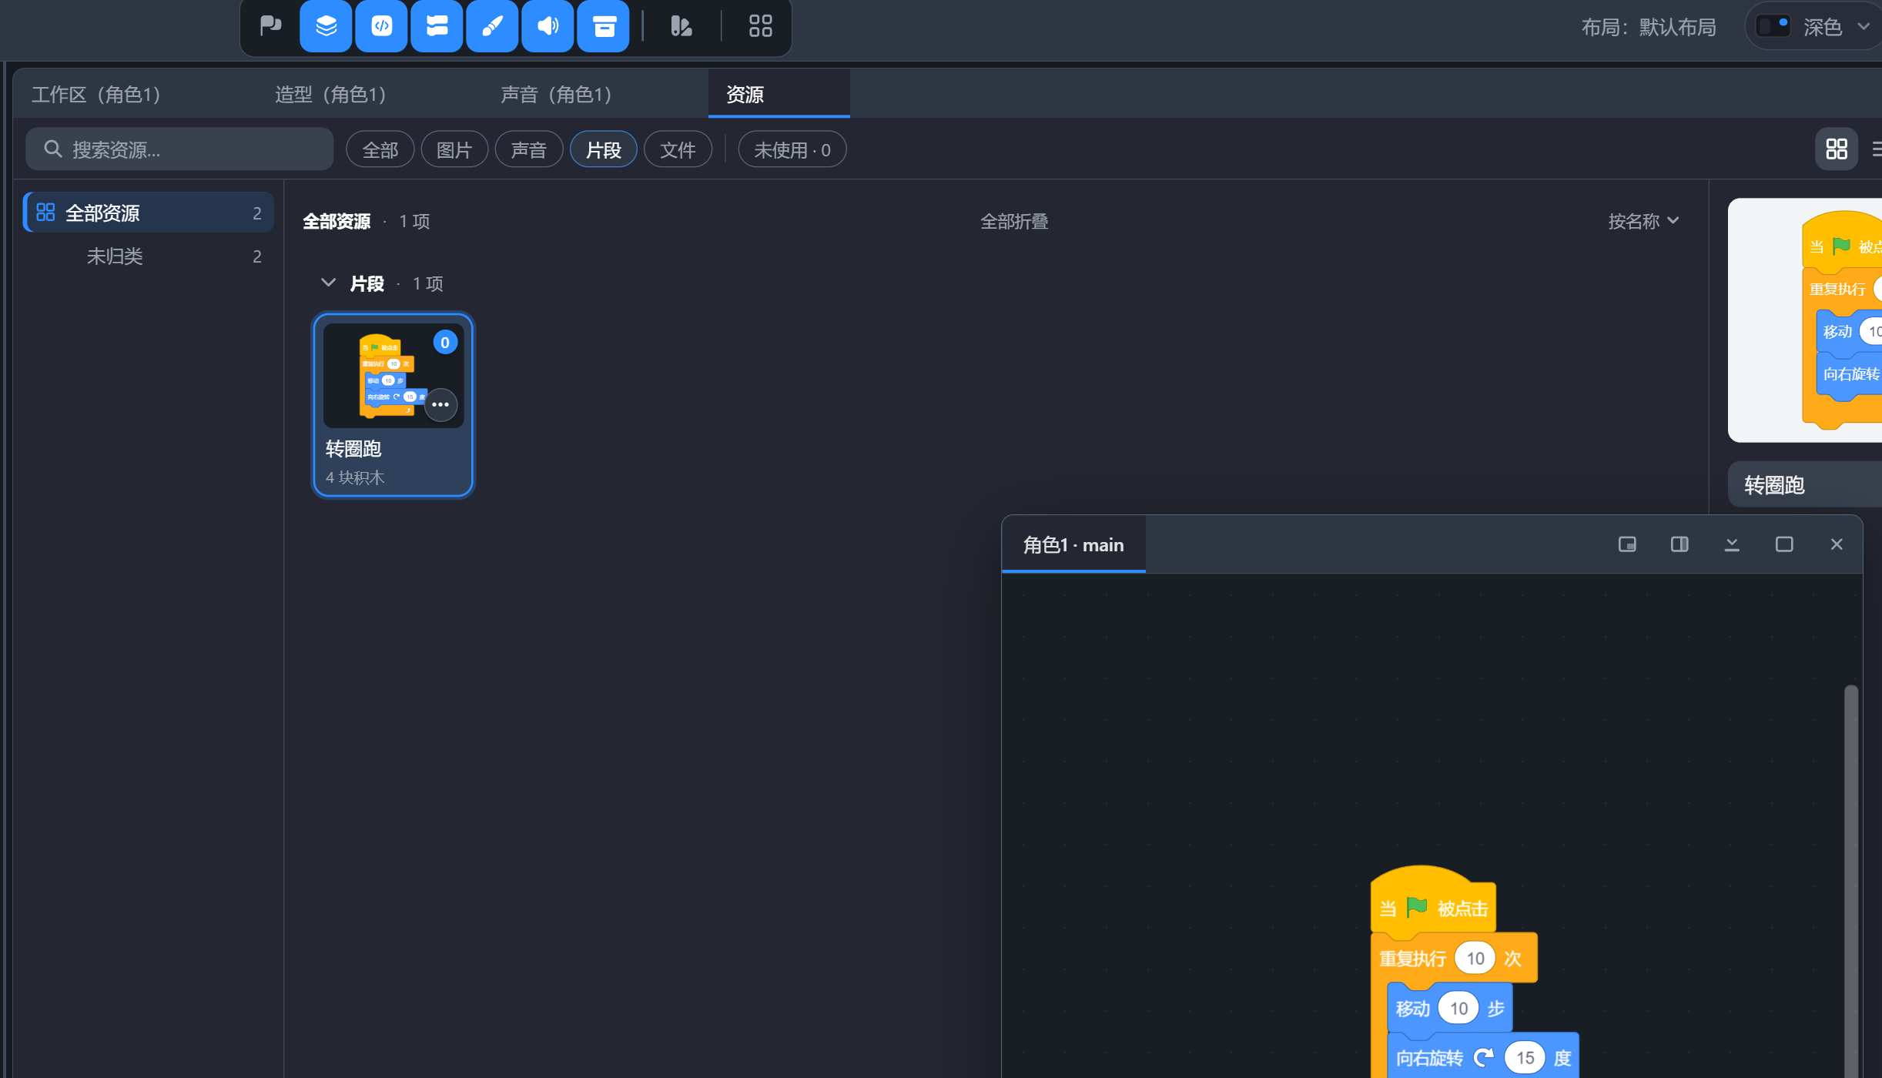Collapse the 片段 section chevron
The height and width of the screenshot is (1078, 1882).
tap(328, 283)
